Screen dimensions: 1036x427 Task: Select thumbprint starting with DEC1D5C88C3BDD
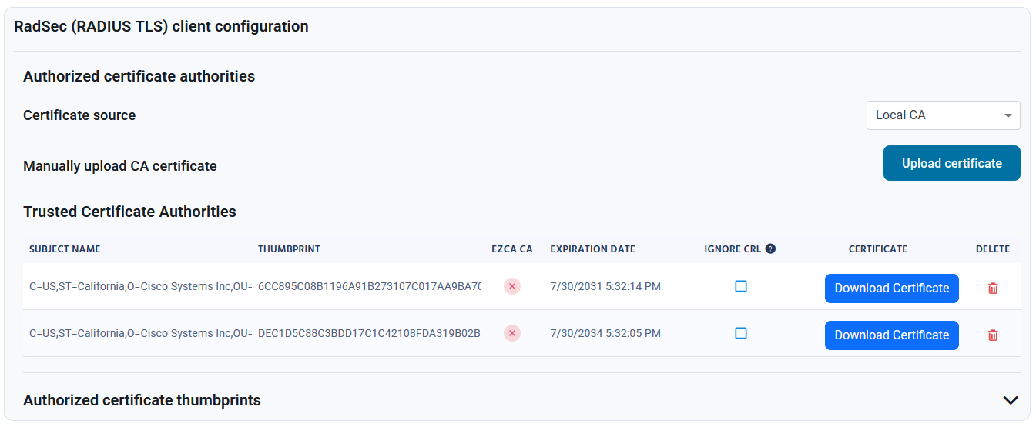[x=369, y=333]
